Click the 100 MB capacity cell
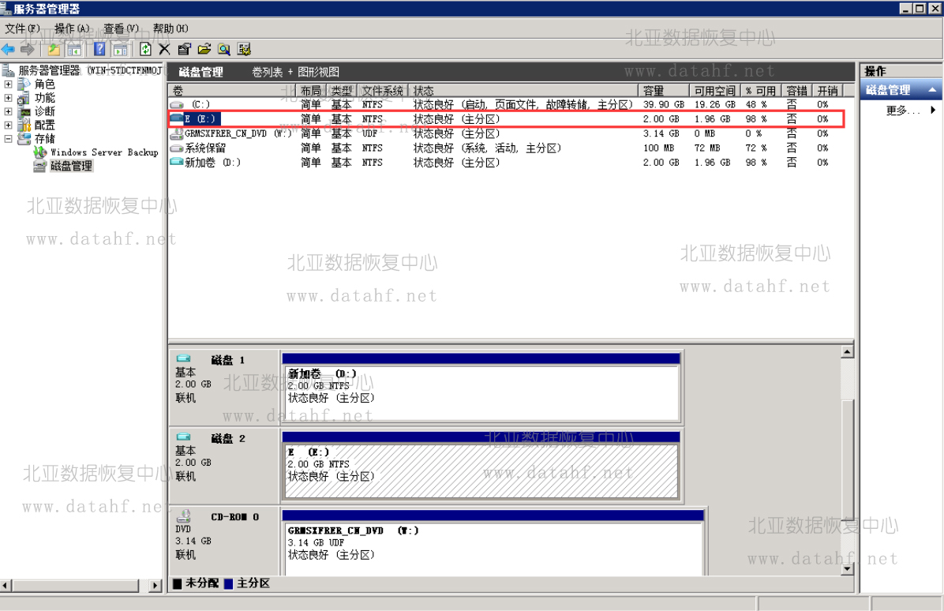This screenshot has width=944, height=611. point(658,148)
